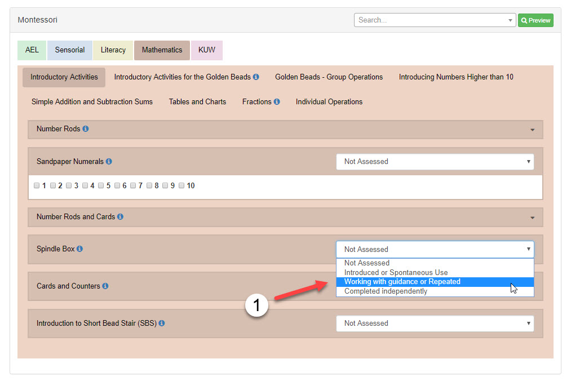
Task: Open Short Bead Stair assessment dropdown
Action: point(435,324)
